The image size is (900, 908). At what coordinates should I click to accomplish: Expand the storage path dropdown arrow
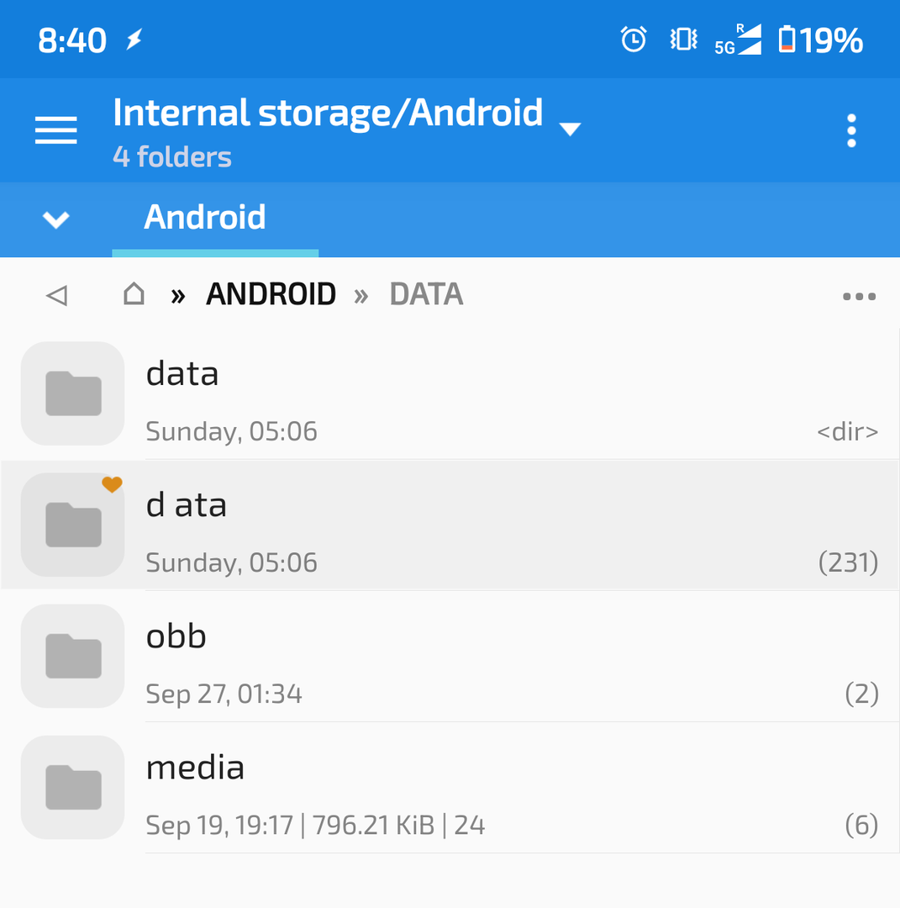tap(570, 129)
